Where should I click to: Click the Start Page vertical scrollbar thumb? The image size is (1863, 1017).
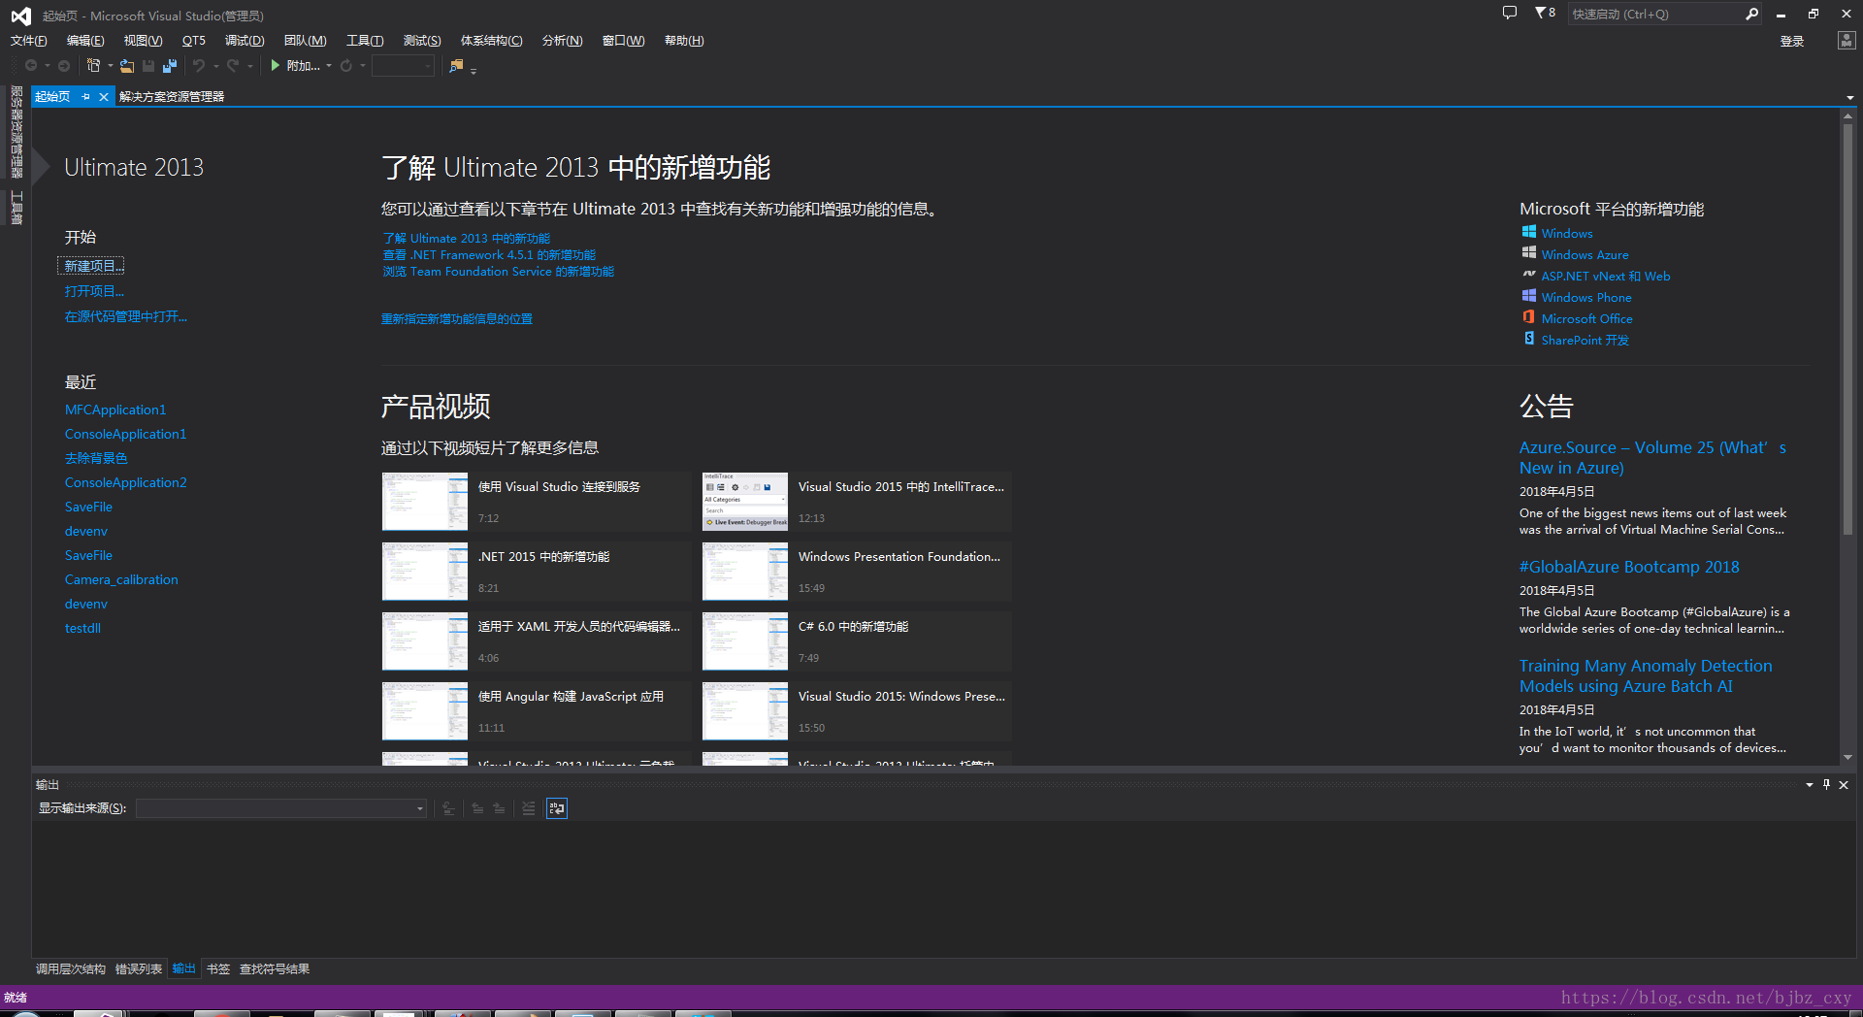pyautogui.click(x=1847, y=330)
